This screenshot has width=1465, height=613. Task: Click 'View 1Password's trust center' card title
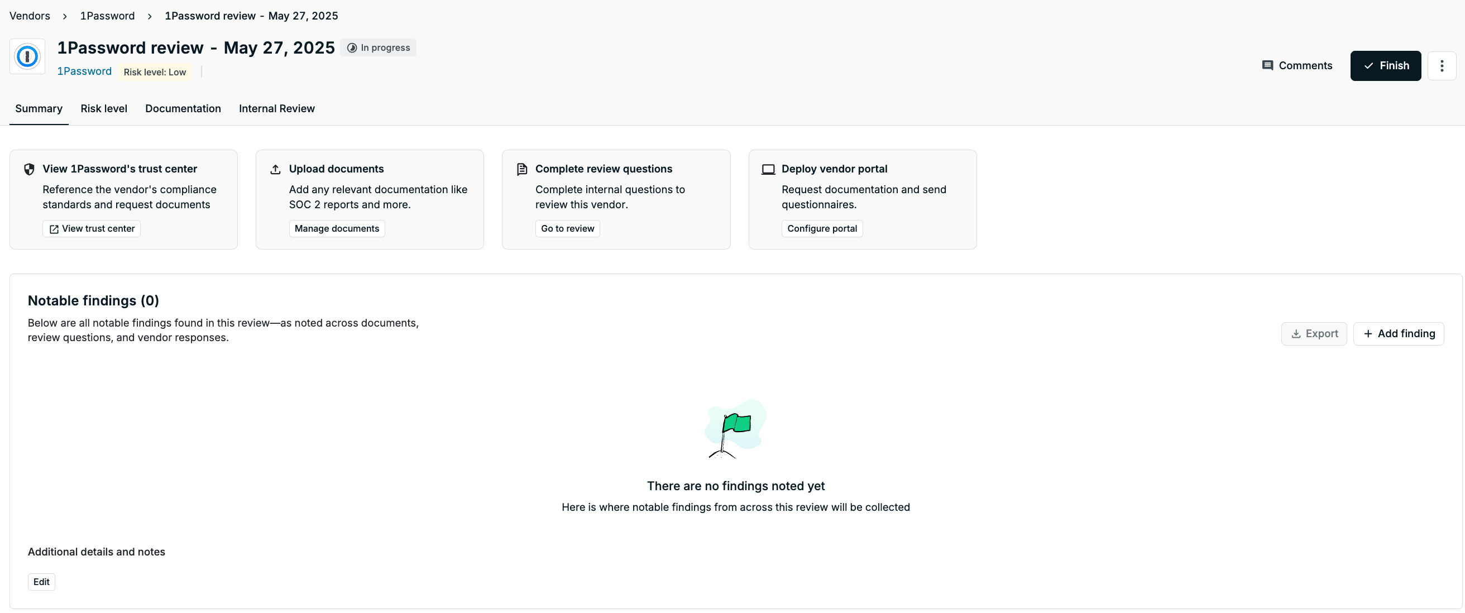click(120, 169)
